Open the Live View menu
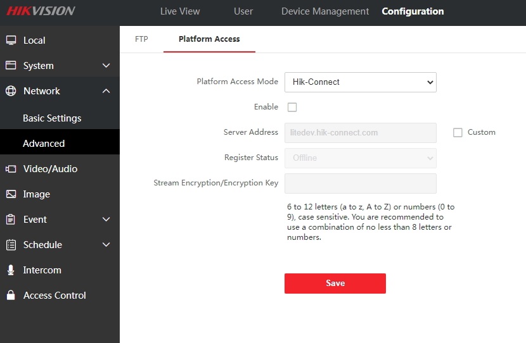The width and height of the screenshot is (526, 343). click(x=180, y=11)
